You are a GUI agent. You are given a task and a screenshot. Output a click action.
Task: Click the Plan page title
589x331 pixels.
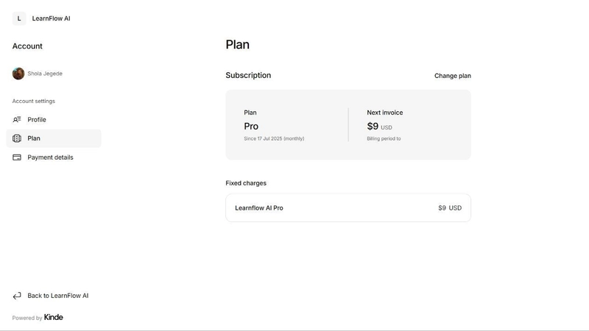[237, 45]
